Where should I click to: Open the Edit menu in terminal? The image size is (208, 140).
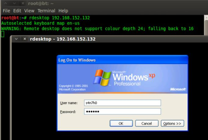pos(17,11)
